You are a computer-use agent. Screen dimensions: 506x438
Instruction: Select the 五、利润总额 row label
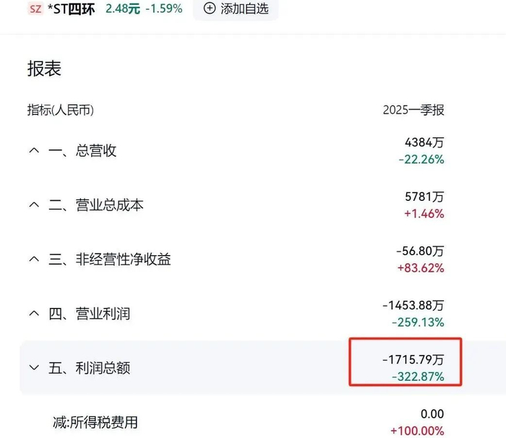[x=90, y=368]
